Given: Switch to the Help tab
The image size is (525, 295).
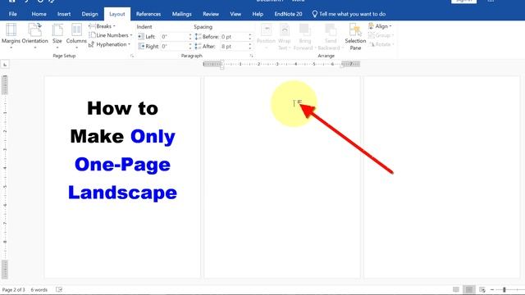Looking at the screenshot, I should [x=258, y=14].
